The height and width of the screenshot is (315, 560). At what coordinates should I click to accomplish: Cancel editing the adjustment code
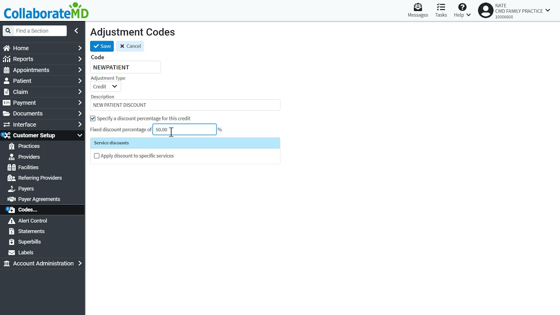point(130,46)
